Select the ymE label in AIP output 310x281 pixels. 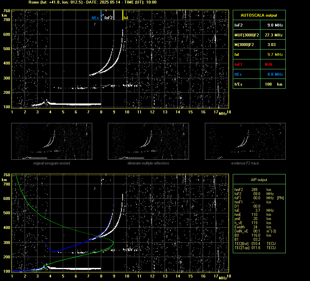pyautogui.click(x=238, y=219)
